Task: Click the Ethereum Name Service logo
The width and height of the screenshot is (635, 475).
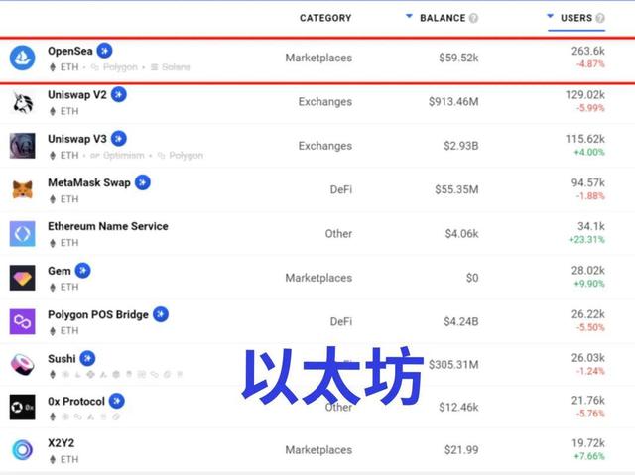Action: coord(22,233)
